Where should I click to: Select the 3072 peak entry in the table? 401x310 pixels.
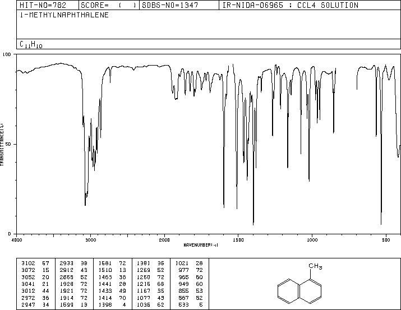35,270
